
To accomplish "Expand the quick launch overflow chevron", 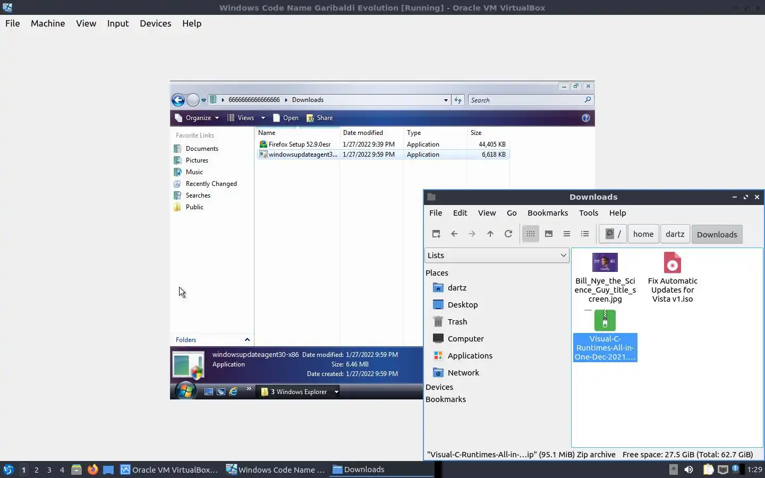I will tap(249, 389).
